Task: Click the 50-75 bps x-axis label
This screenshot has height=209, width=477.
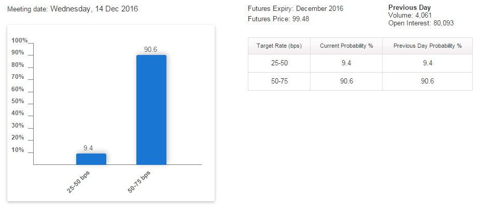Action: click(x=141, y=182)
